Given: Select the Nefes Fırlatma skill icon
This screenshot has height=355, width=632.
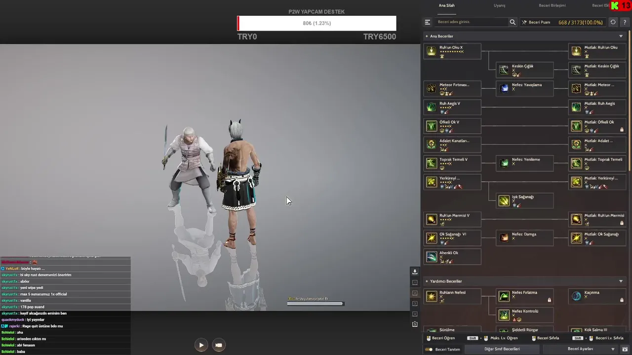Looking at the screenshot, I should [x=504, y=296].
